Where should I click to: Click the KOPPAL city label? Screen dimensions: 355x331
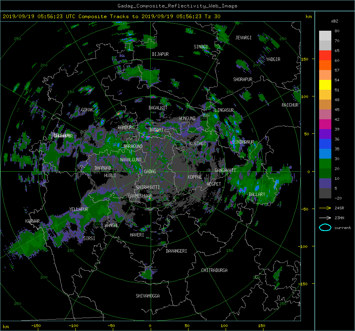(195, 177)
